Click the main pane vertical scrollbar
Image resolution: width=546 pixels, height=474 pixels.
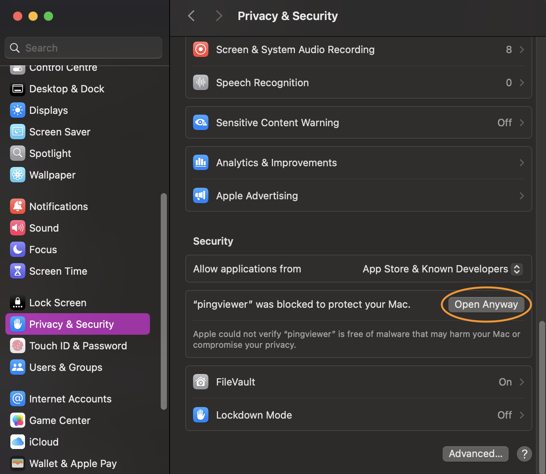tap(542, 397)
